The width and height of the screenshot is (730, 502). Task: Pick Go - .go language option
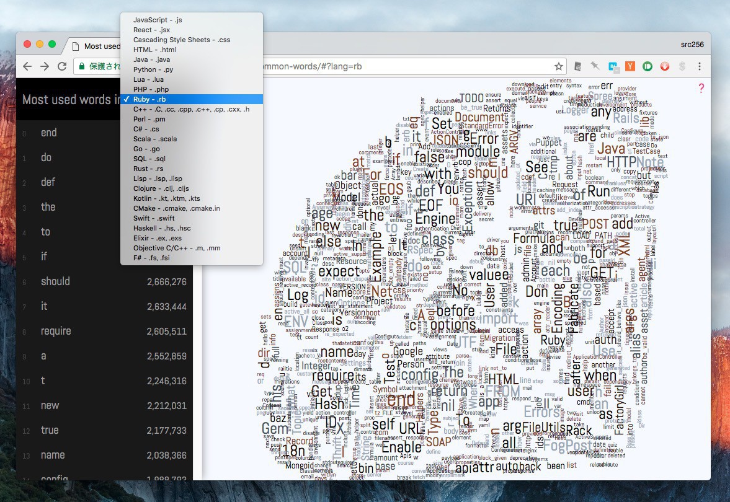click(146, 149)
